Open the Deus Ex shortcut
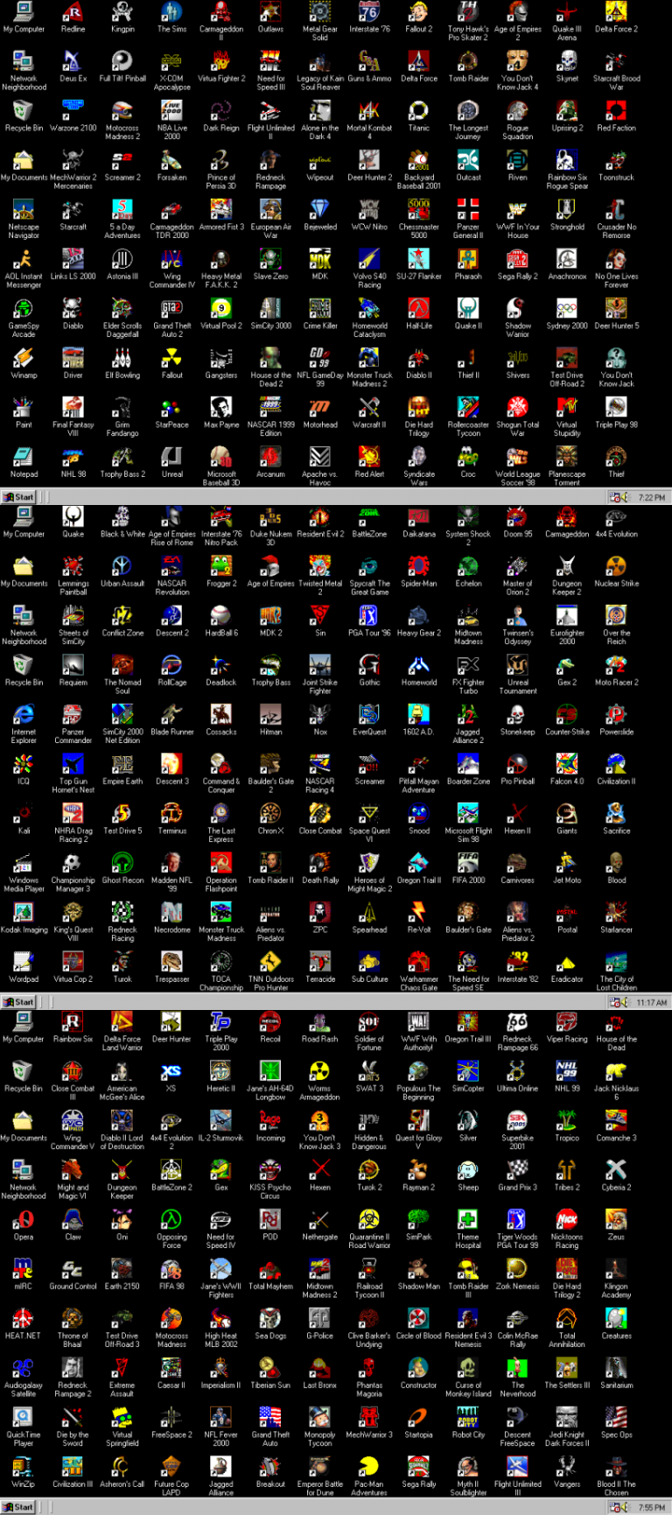The width and height of the screenshot is (672, 1515). [x=73, y=60]
